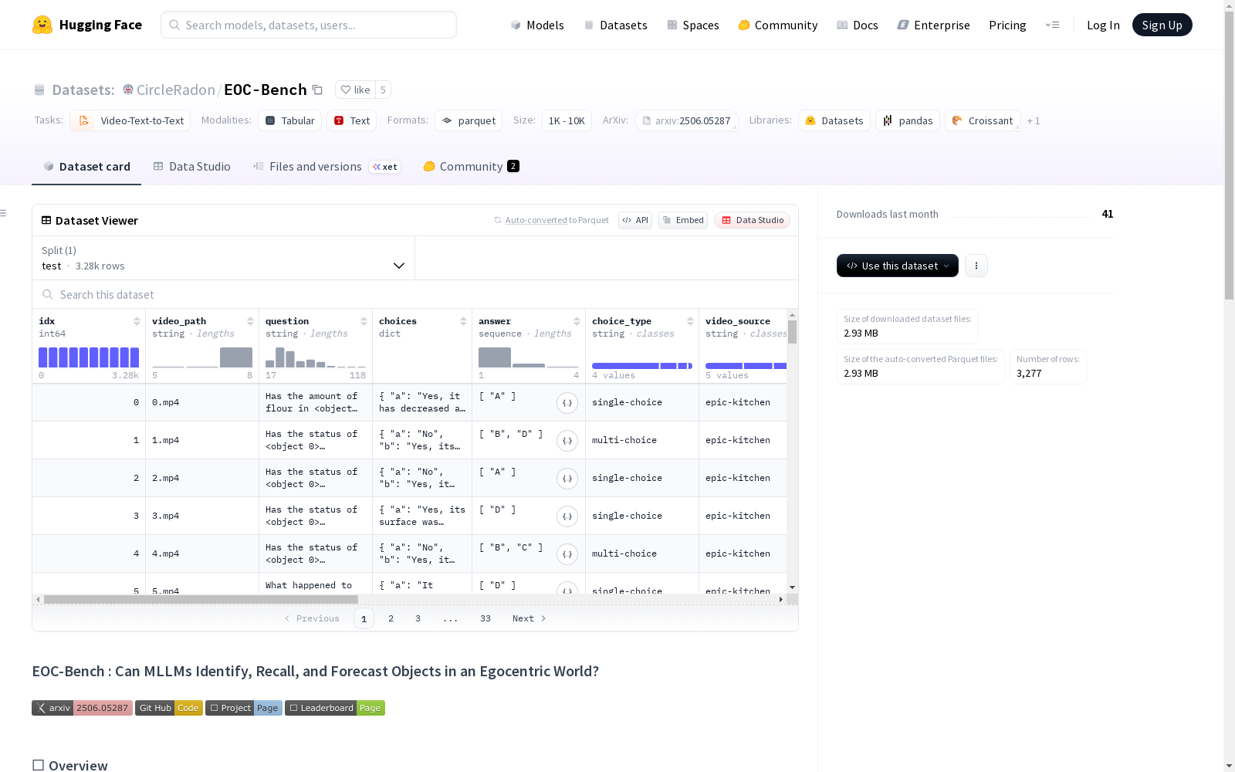Screen dimensions: 1235x772
Task: Open Community in the top navigation
Action: coord(778,25)
